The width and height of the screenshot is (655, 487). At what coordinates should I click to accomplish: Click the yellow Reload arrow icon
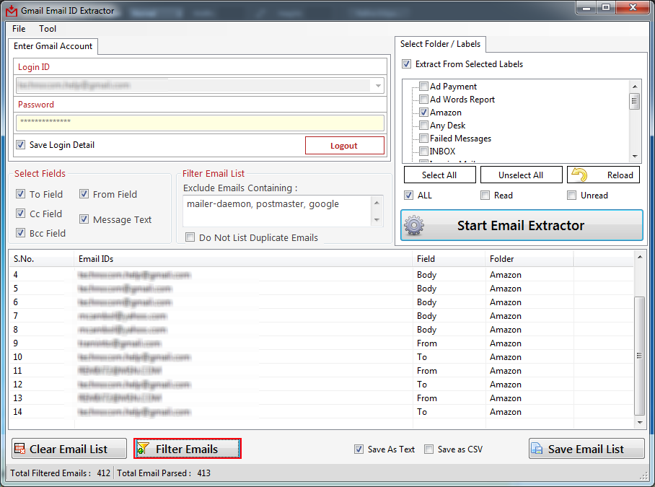coord(579,174)
